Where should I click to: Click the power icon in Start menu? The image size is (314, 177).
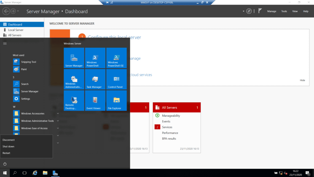[5, 164]
